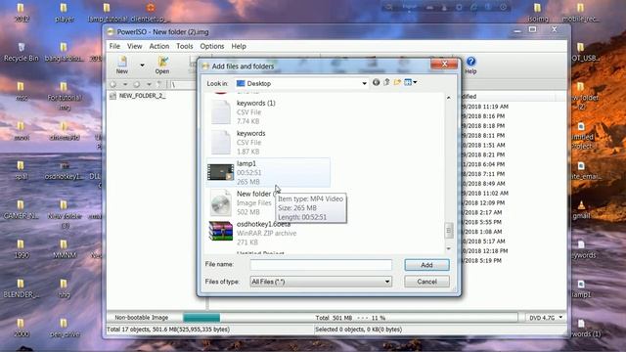Select the 2012 desktop folder

tap(21, 13)
